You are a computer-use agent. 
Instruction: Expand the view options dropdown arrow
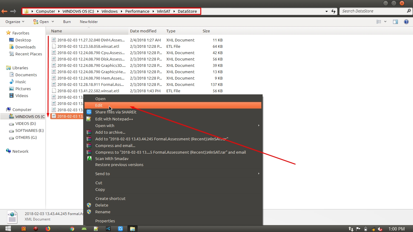(385, 22)
